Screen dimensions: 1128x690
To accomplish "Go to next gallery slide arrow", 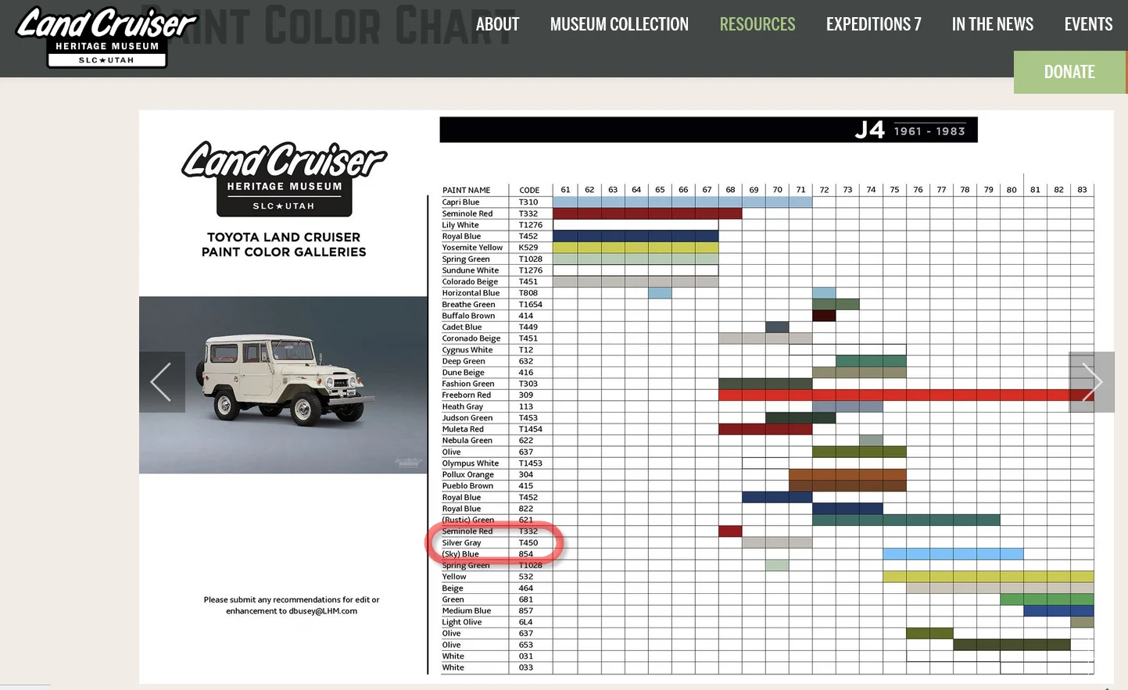I will (x=1091, y=382).
